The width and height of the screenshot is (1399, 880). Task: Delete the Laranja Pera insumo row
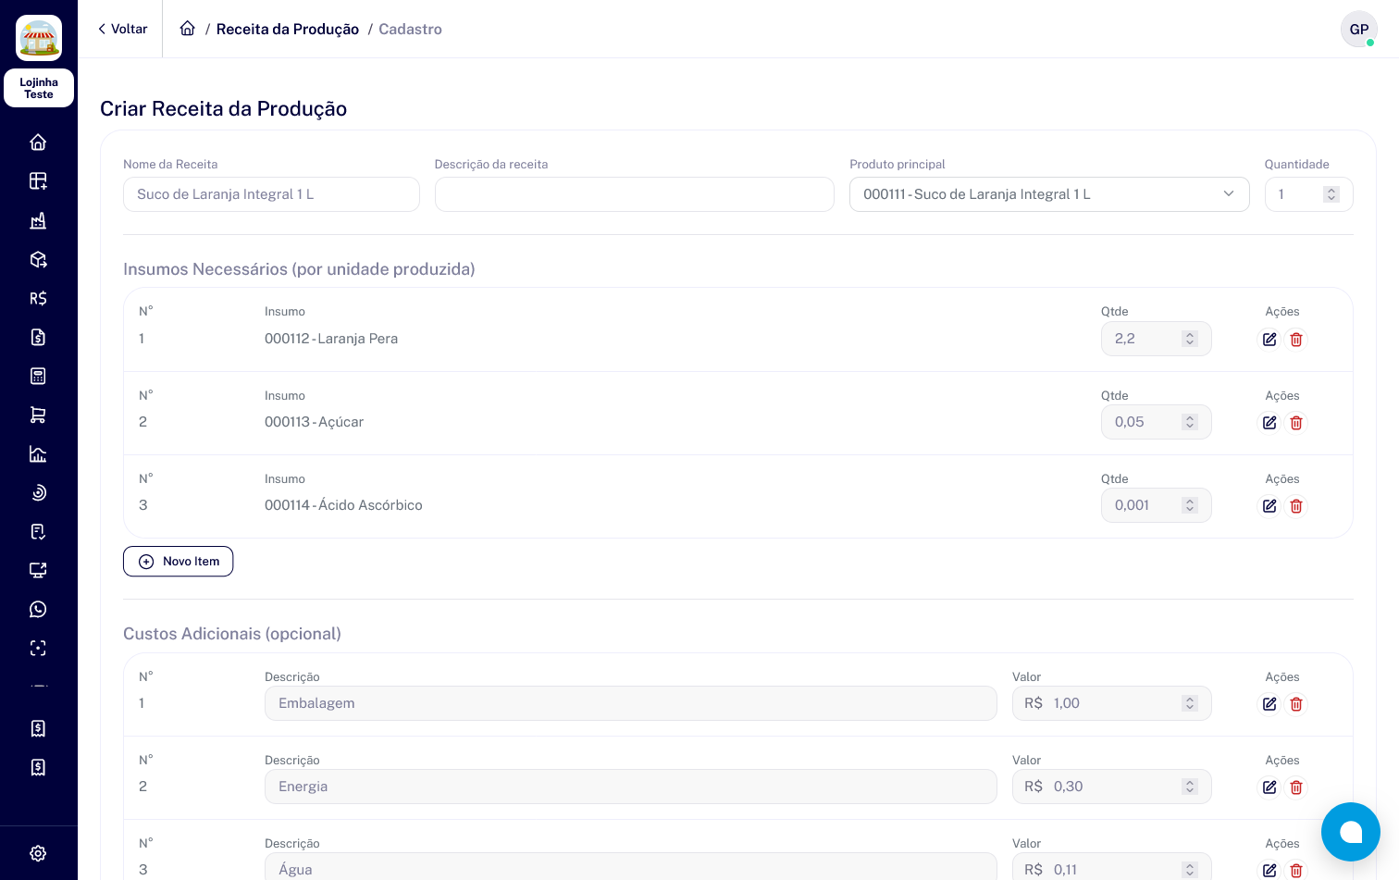(x=1296, y=340)
